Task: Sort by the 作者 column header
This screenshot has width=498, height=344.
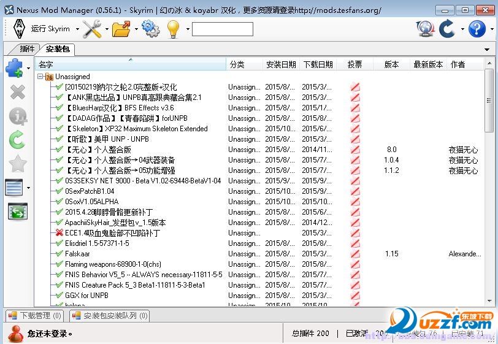Action: (465, 64)
